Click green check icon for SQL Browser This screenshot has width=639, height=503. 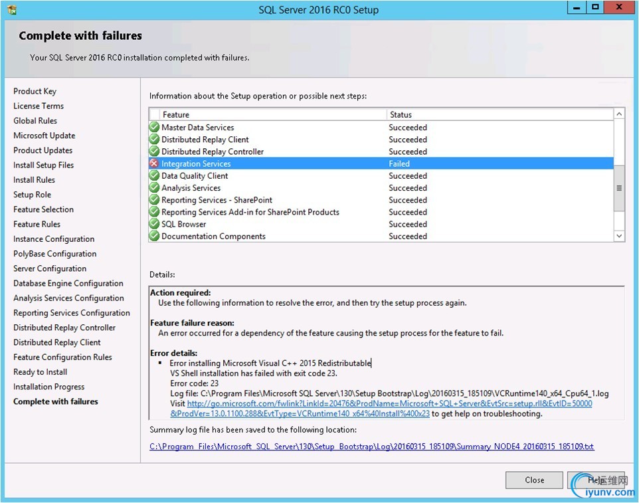pyautogui.click(x=154, y=224)
